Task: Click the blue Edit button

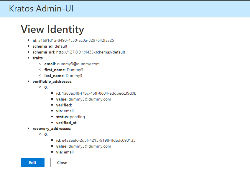Action: [x=33, y=163]
